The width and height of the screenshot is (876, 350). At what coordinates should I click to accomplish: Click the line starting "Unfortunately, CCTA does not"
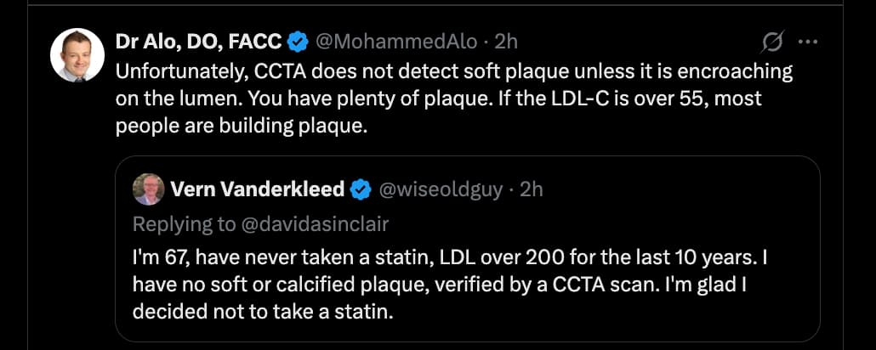[454, 71]
